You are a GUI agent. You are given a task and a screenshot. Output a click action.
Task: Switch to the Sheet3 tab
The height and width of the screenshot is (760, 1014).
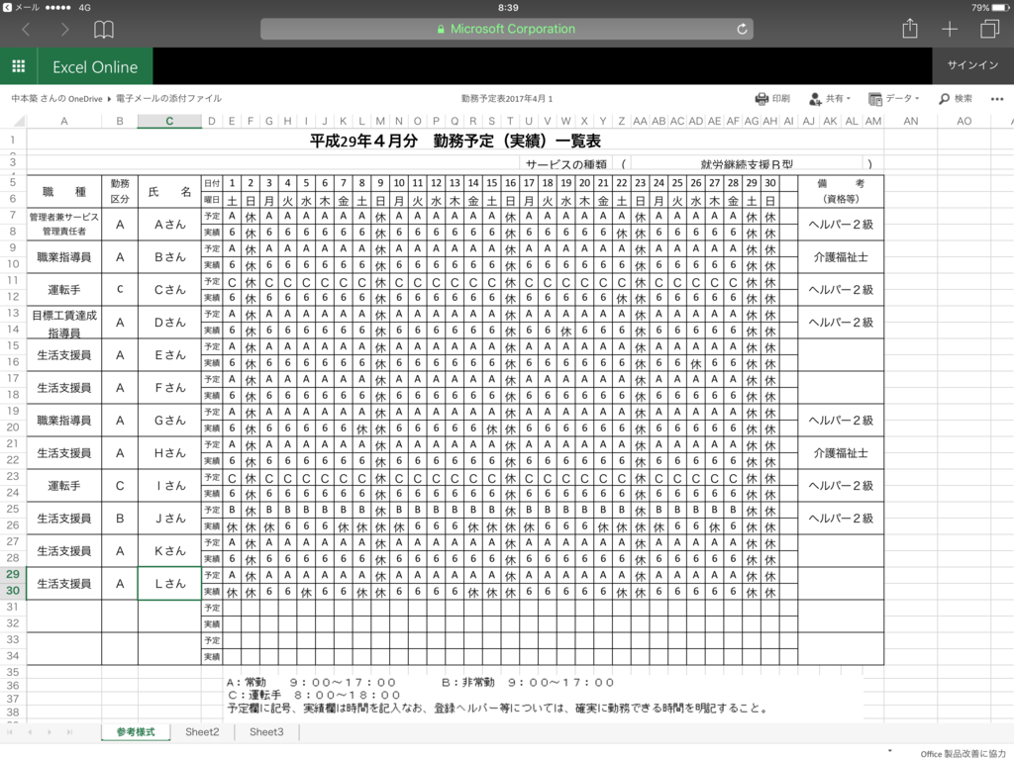266,732
